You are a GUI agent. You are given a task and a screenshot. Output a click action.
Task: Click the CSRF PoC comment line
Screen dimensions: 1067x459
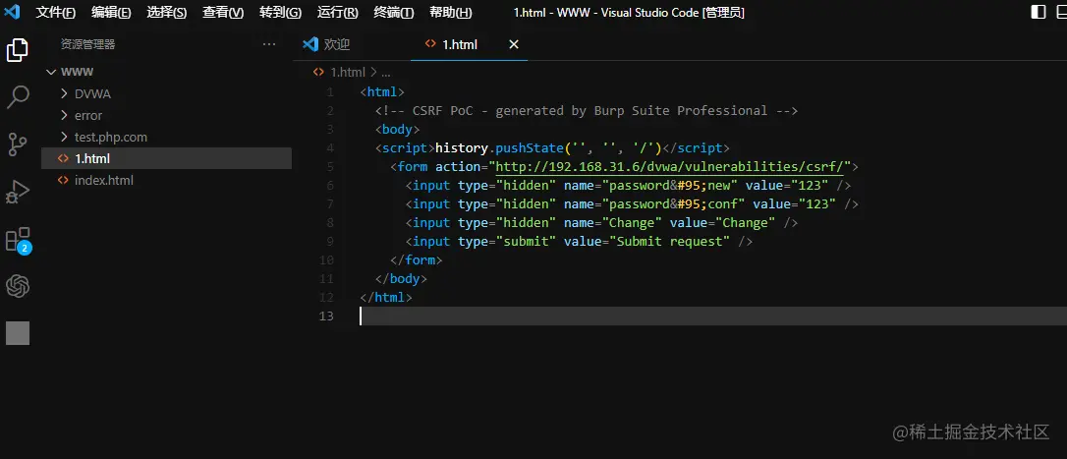(x=586, y=110)
